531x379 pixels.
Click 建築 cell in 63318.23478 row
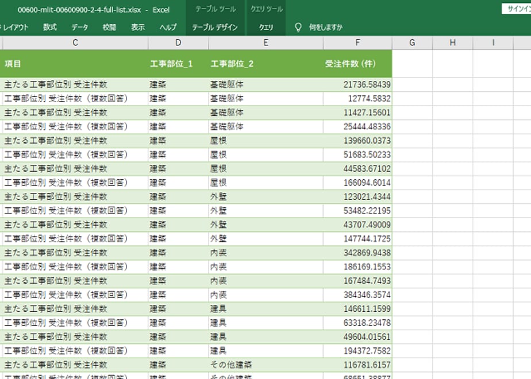point(178,323)
